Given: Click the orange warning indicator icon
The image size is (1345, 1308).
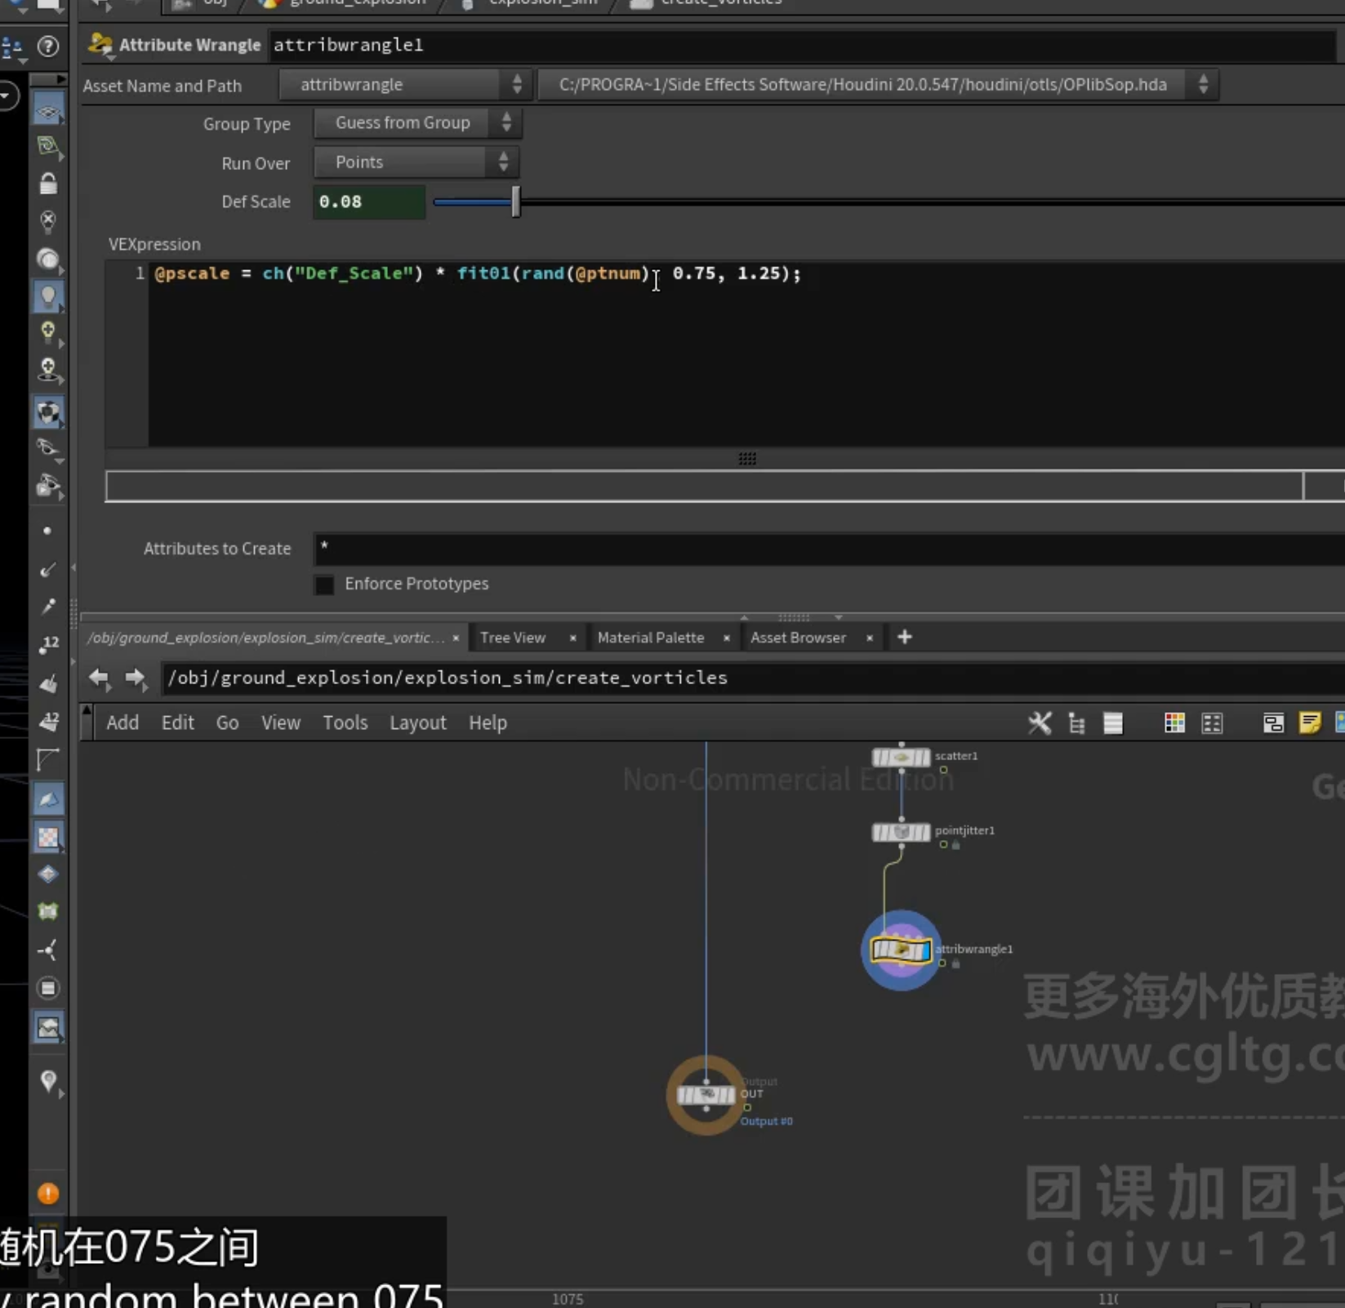Looking at the screenshot, I should pos(48,1194).
